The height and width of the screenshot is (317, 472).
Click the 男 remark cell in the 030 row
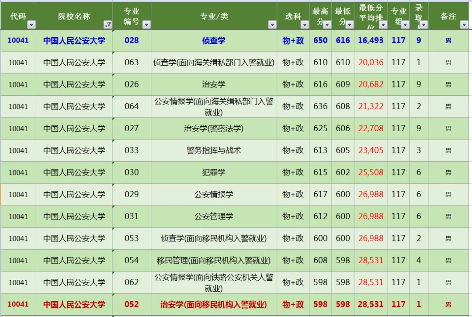click(x=448, y=172)
